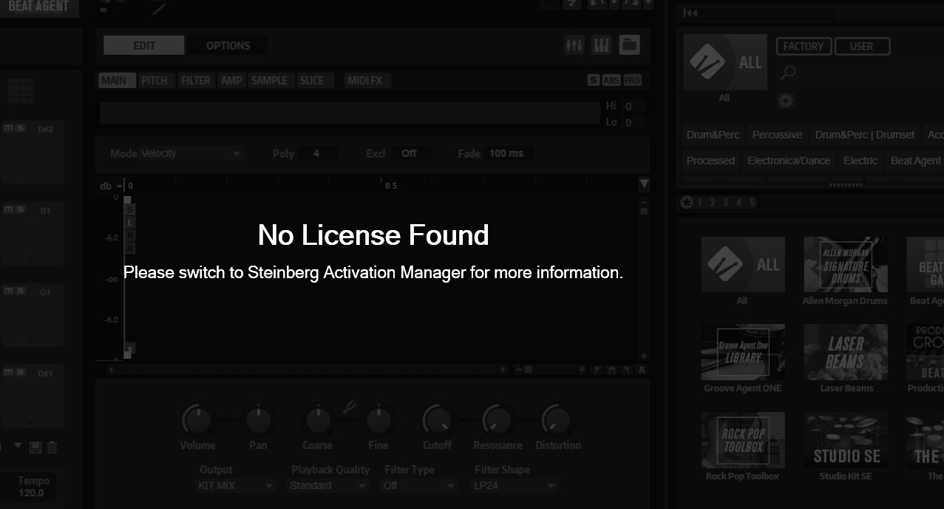Click the browser search magnifier icon
Screen dimensions: 944x509
789,72
